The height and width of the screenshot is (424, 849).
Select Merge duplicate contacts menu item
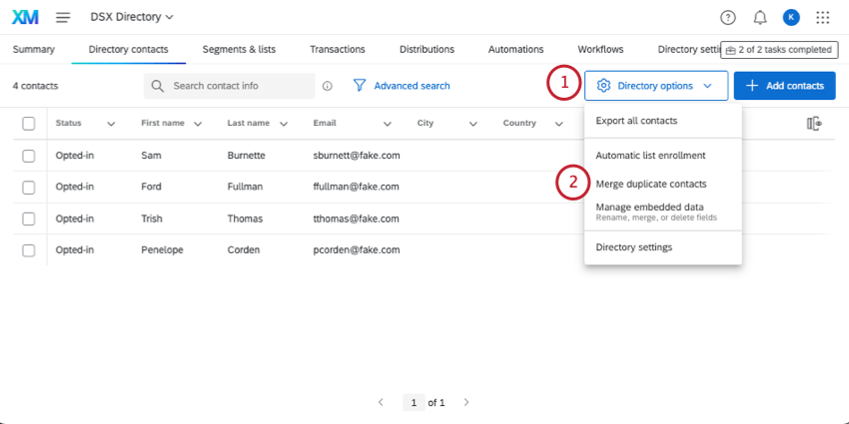pos(650,184)
